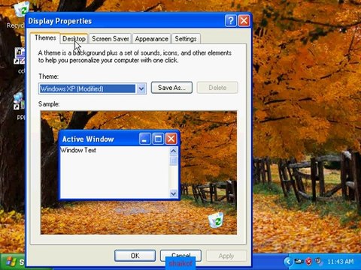Image resolution: width=361 pixels, height=270 pixels.
Task: Click the question mark help icon in title bar
Action: pyautogui.click(x=231, y=21)
